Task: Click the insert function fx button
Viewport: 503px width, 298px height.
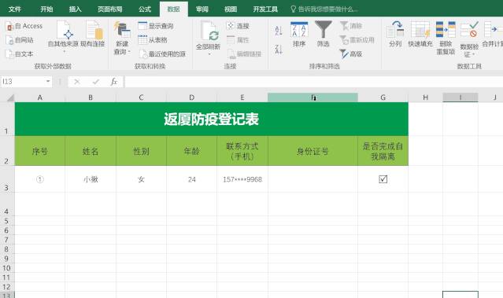Action: (x=114, y=82)
